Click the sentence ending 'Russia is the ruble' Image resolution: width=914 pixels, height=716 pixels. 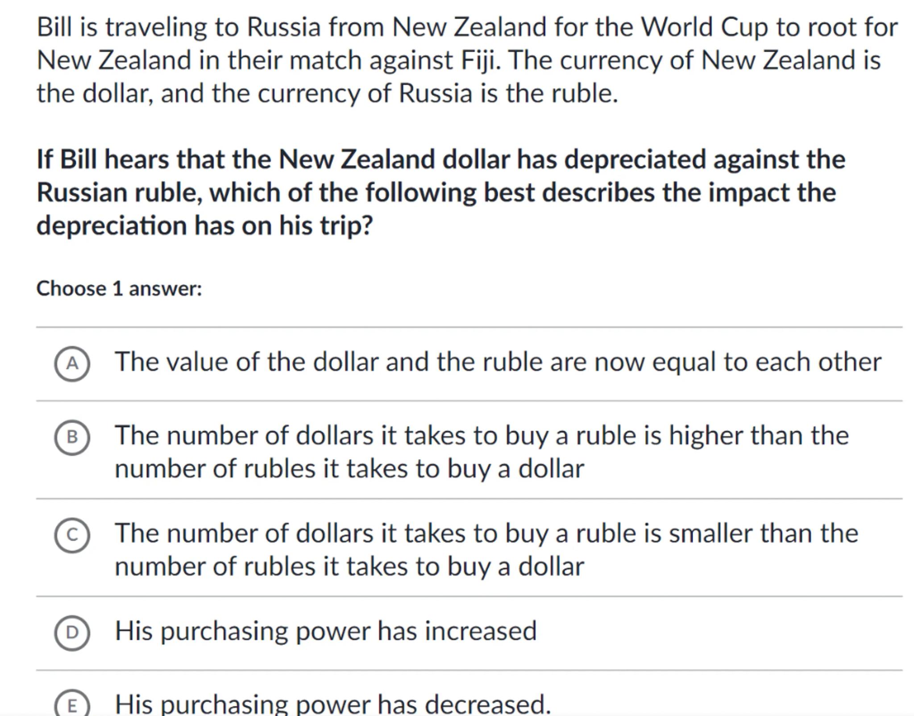point(327,94)
